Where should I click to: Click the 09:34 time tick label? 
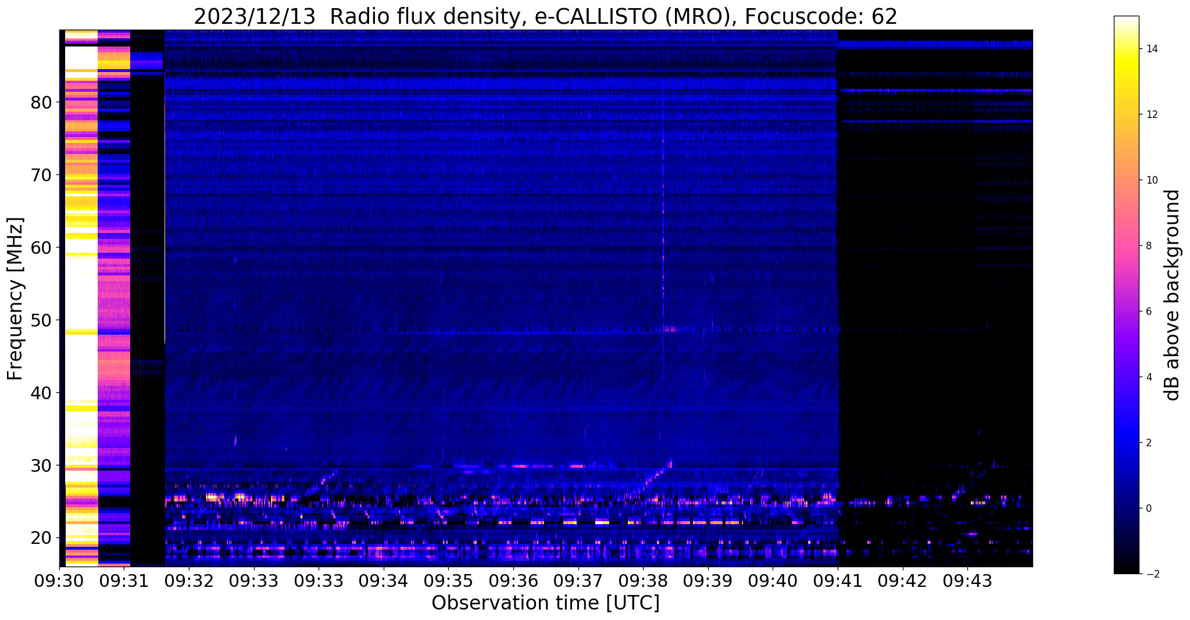click(384, 580)
